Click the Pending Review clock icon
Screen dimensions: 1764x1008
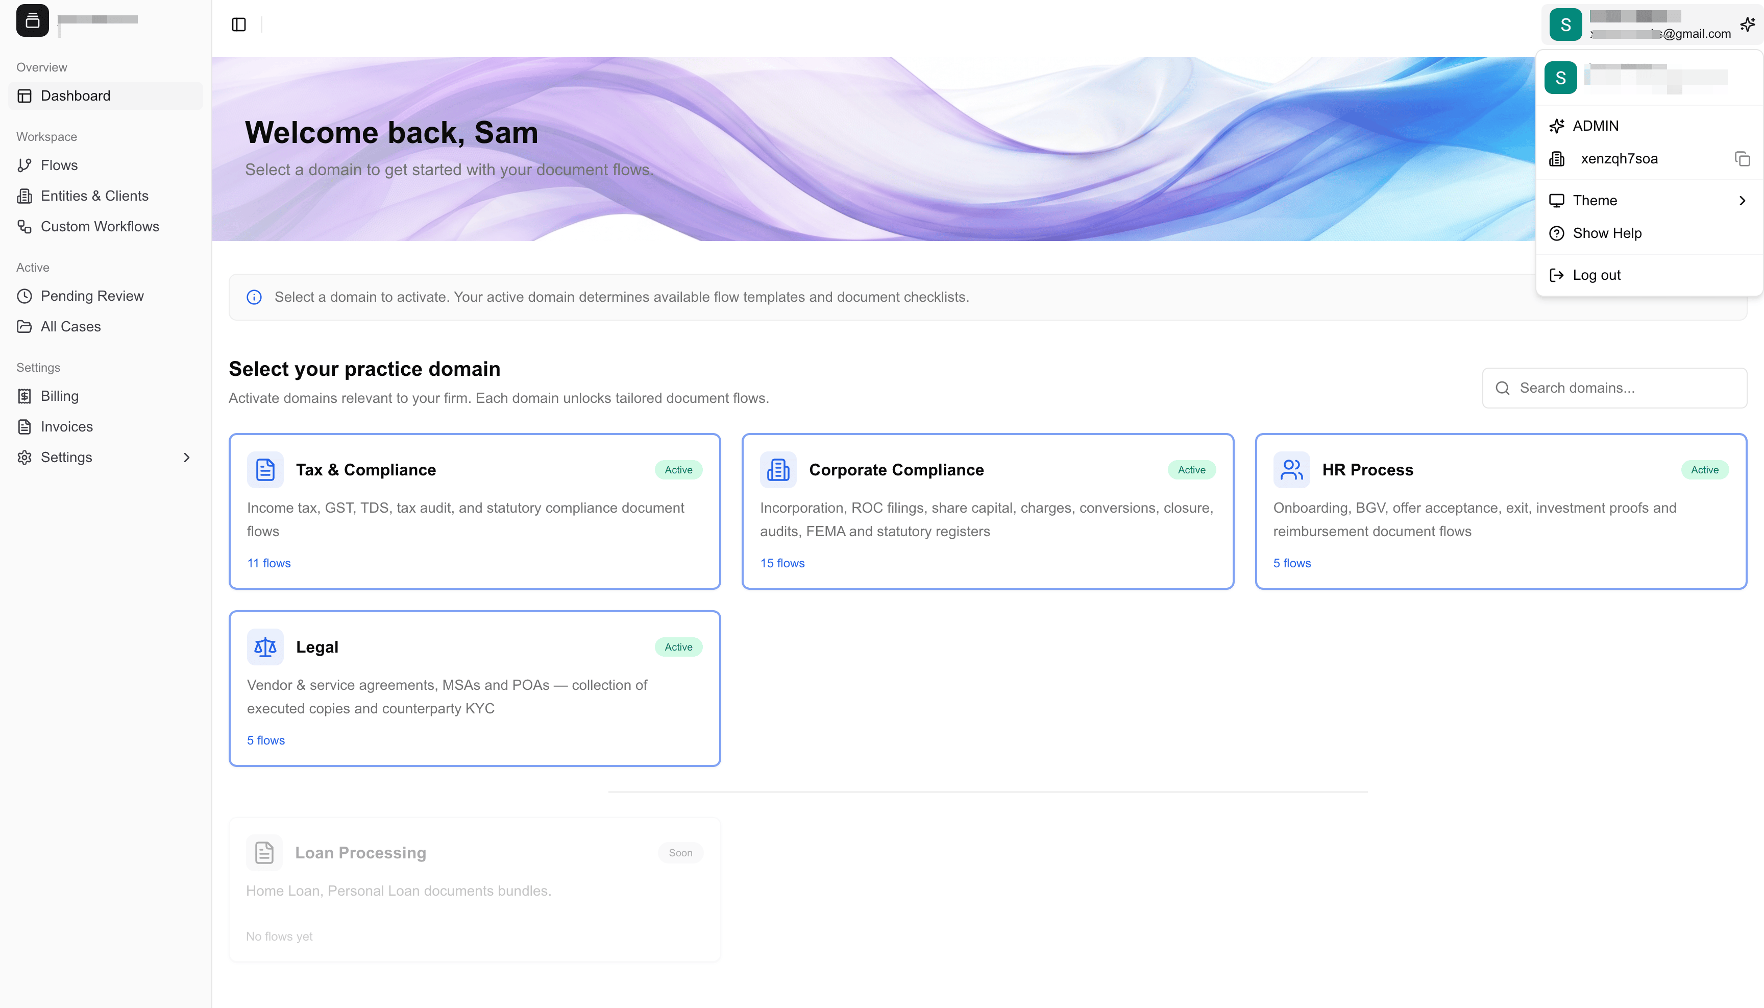pyautogui.click(x=25, y=296)
